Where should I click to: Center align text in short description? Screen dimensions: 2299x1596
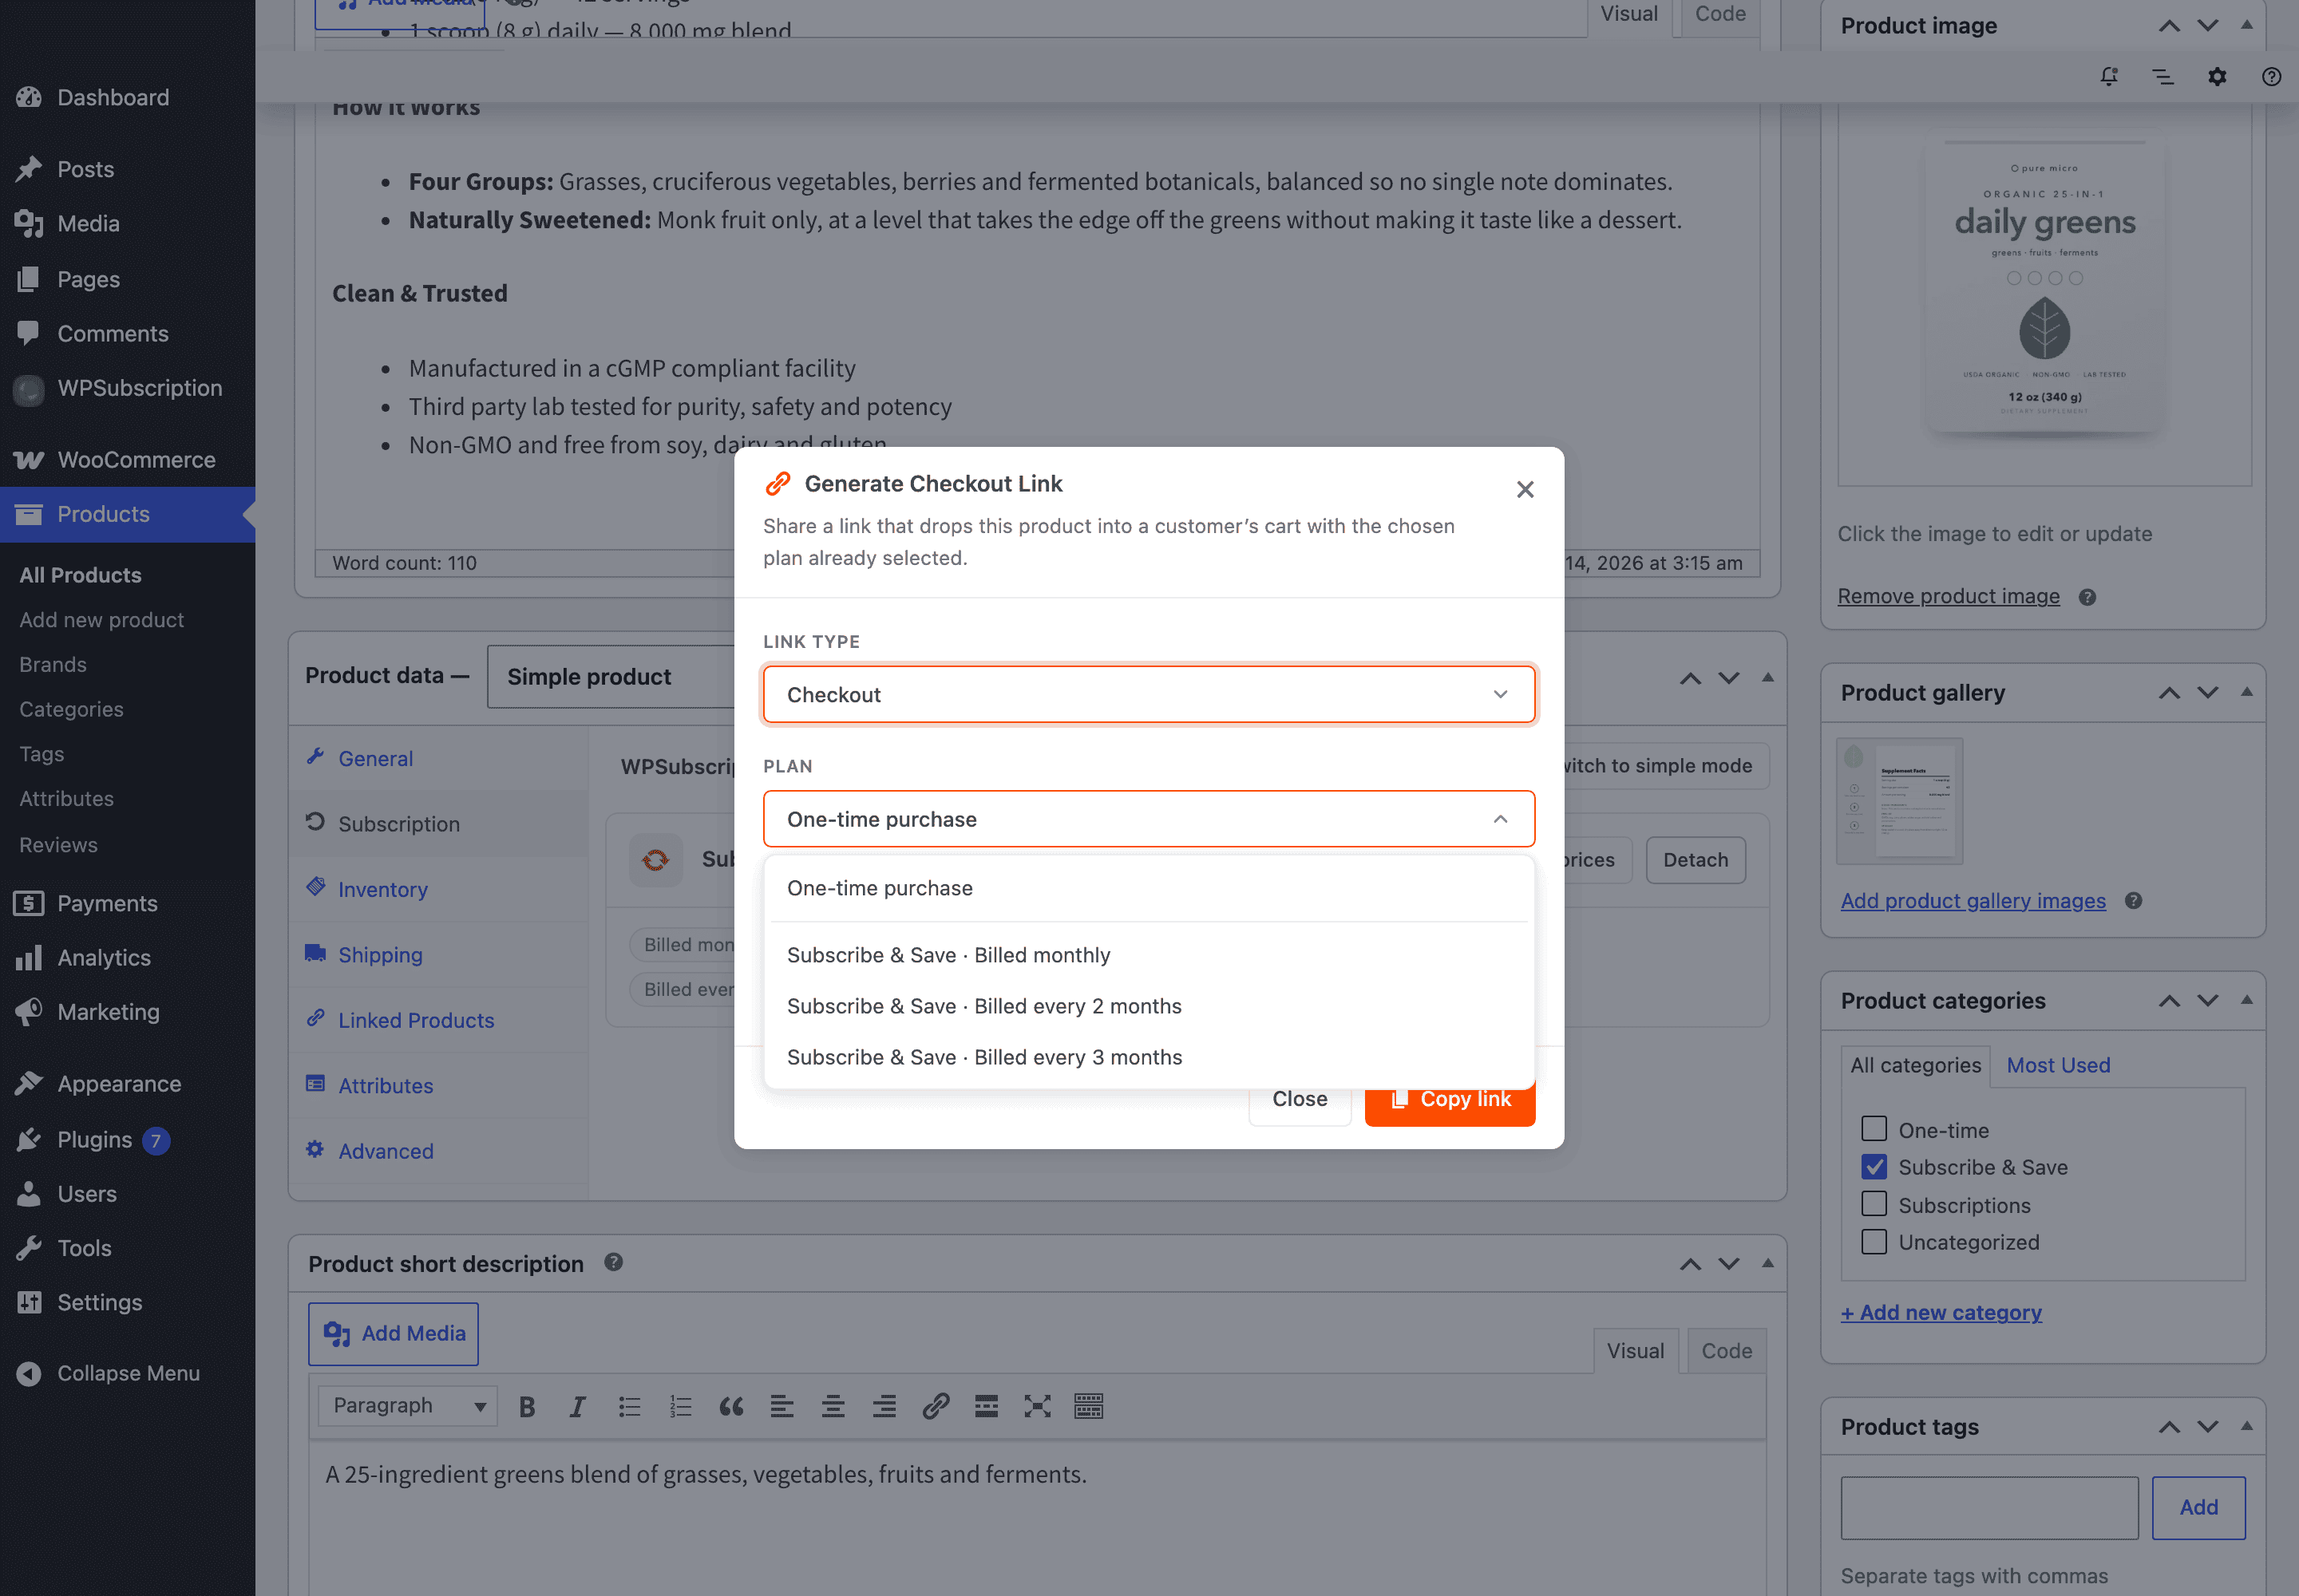click(x=833, y=1407)
